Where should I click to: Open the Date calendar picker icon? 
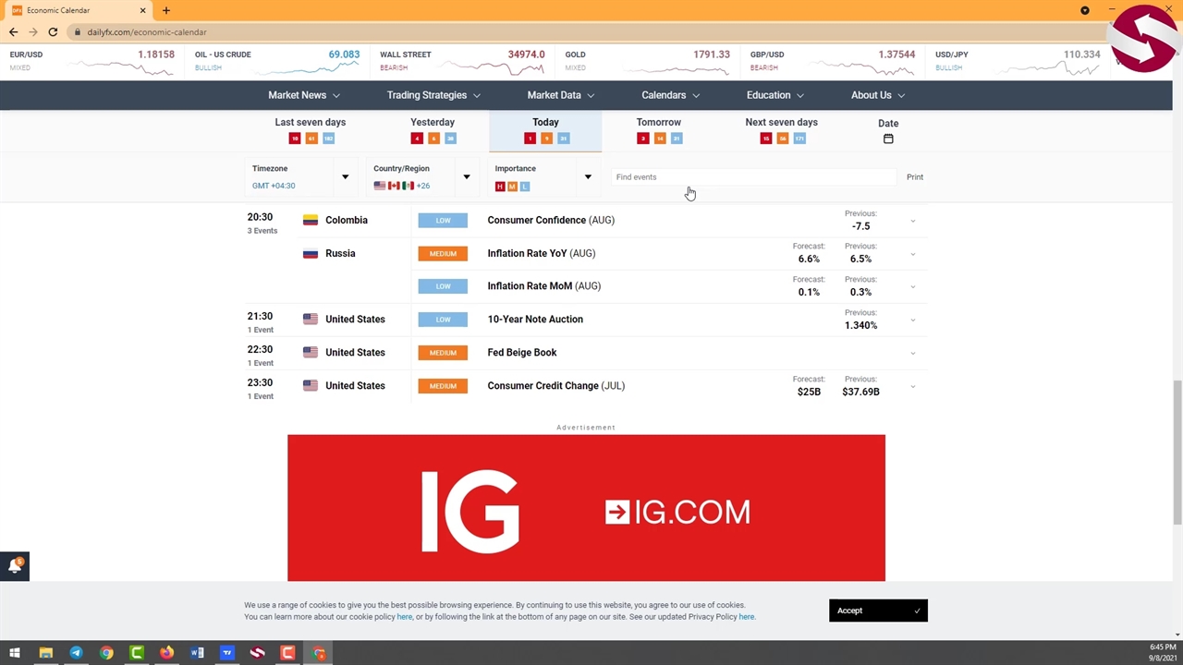[888, 139]
